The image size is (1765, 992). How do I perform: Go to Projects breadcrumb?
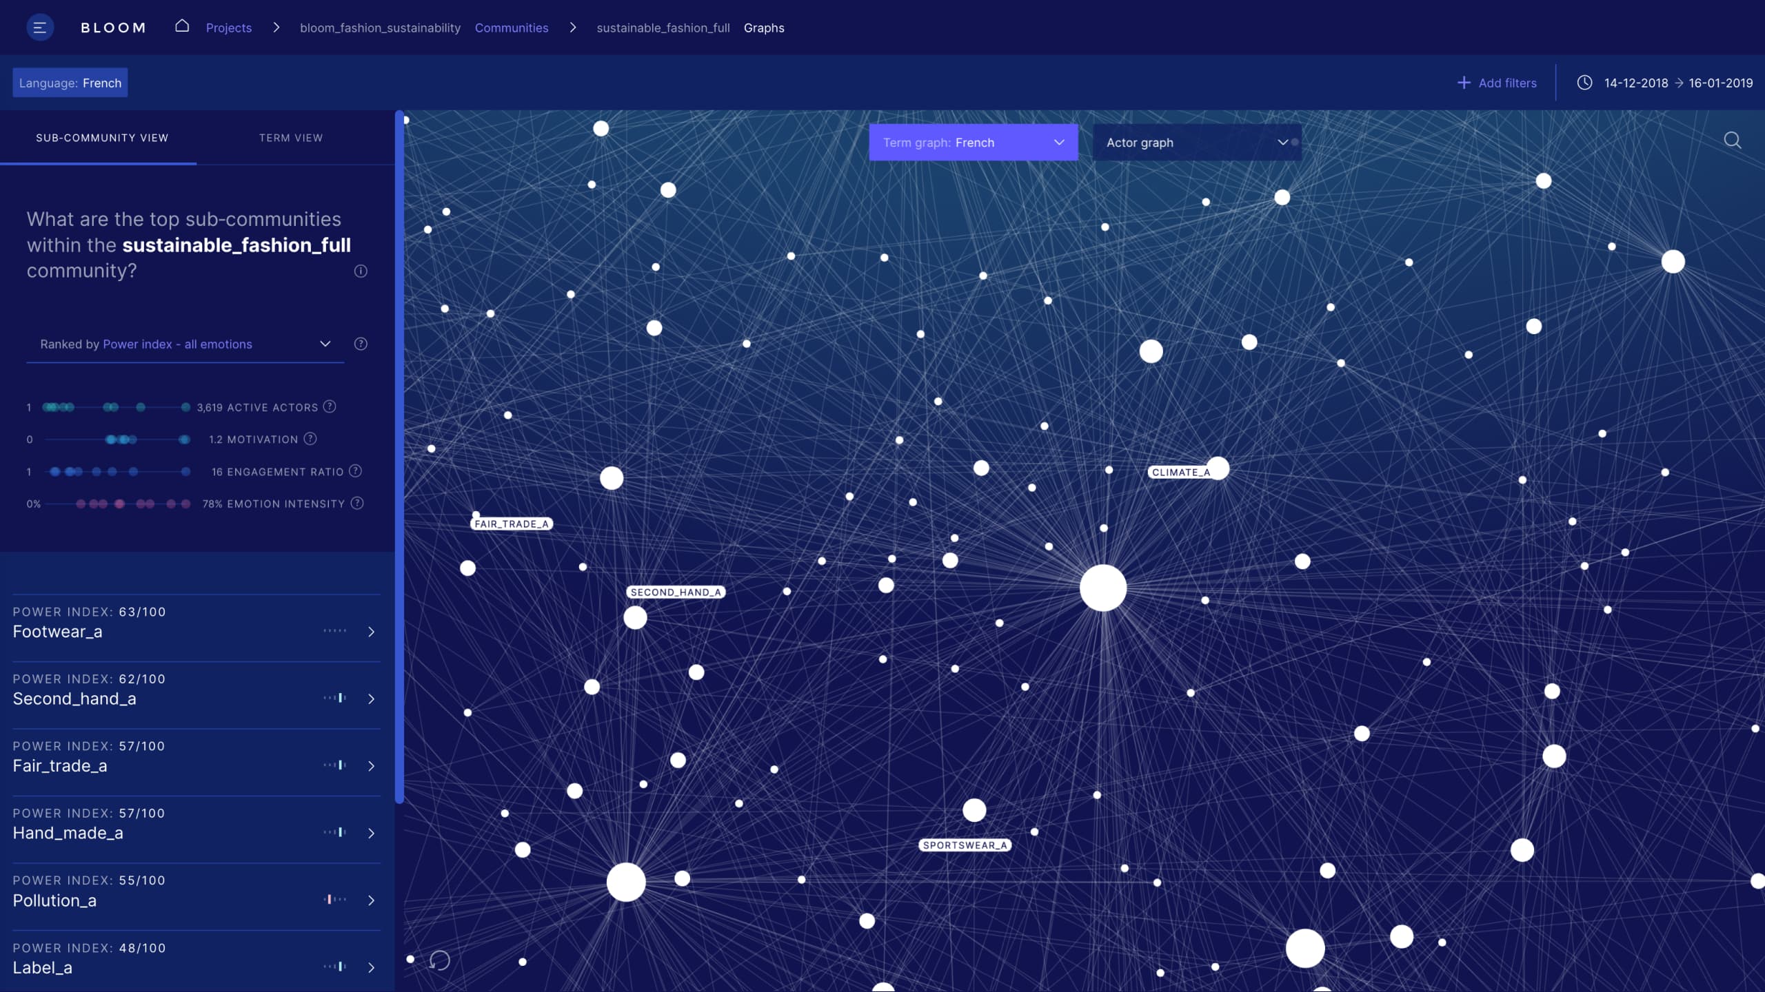[x=229, y=28]
